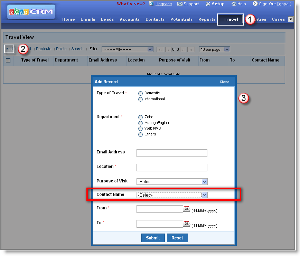Click the Location text field
The width and height of the screenshot is (300, 256).
(172, 168)
